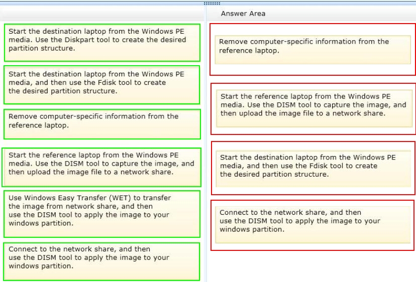This screenshot has height=282, width=416.
Task: Click 'Connect to the network share' step in Answer Area
Action: (313, 225)
